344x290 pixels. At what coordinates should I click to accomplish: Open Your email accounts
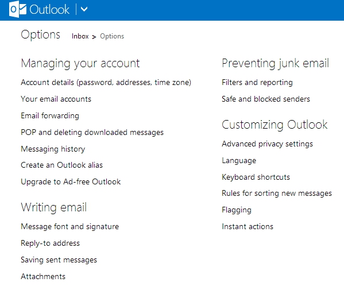tap(56, 99)
